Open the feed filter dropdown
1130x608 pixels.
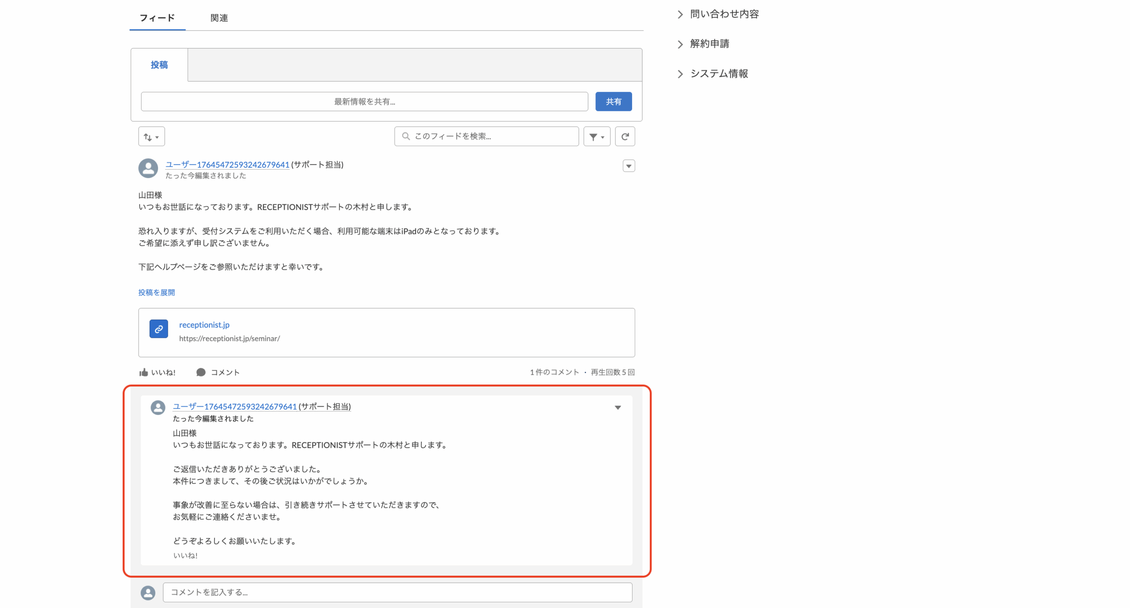(597, 136)
